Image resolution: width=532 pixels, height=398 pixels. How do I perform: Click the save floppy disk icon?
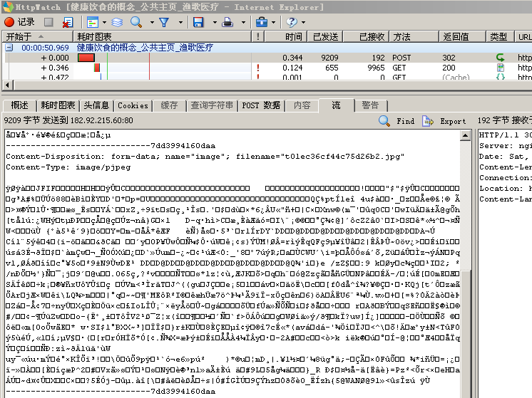(x=198, y=22)
